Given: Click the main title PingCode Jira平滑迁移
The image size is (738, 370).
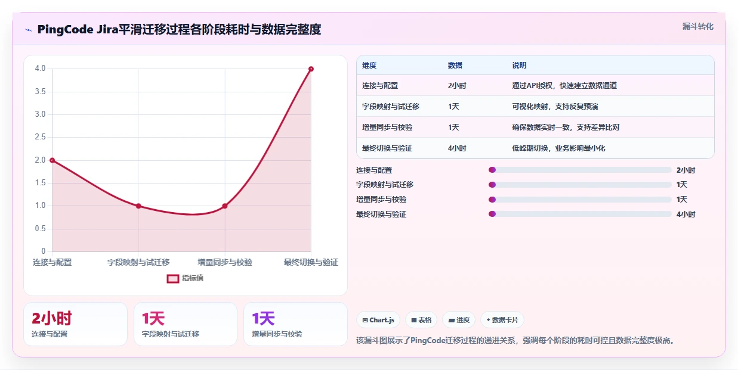Looking at the screenshot, I should (x=179, y=30).
